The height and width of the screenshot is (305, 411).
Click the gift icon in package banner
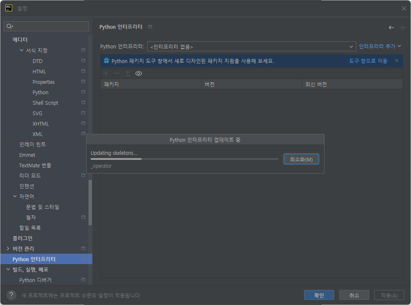point(106,60)
